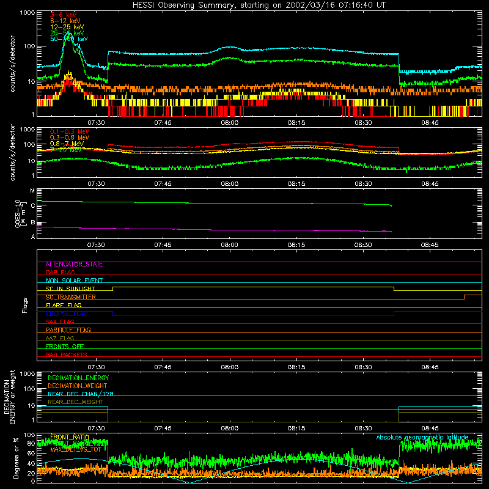Click the Flags vertical axis title

(x=25, y=305)
